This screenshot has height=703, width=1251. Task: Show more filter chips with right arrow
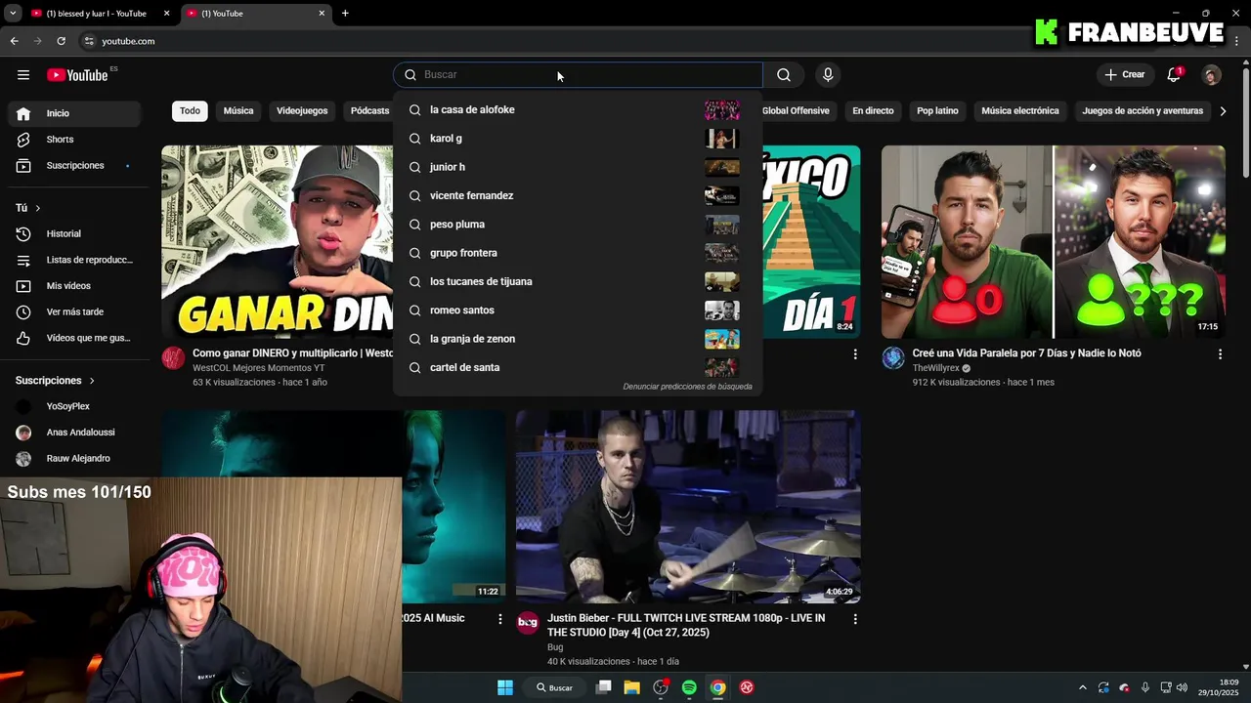[1223, 111]
